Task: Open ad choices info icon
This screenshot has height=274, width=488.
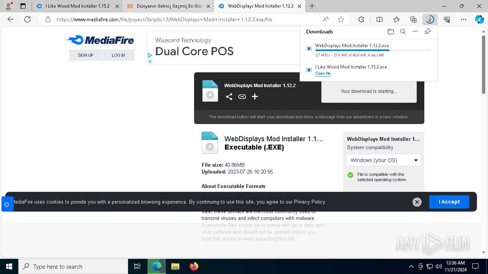Action: pyautogui.click(x=150, y=56)
